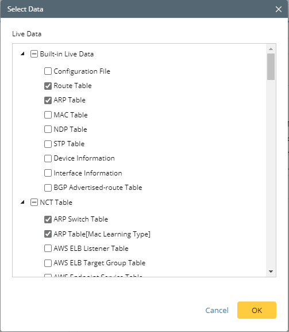Enable the MAC Table checkbox
The width and height of the screenshot is (289, 332).
(x=48, y=115)
